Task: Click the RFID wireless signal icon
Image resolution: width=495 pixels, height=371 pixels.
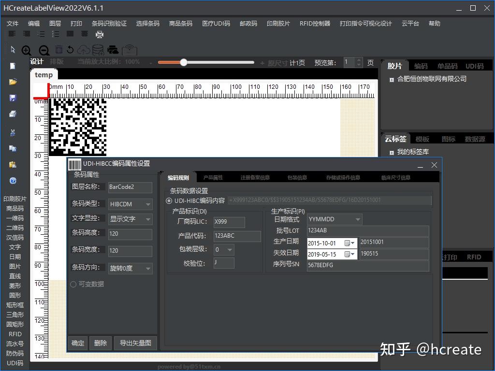Action: click(130, 50)
